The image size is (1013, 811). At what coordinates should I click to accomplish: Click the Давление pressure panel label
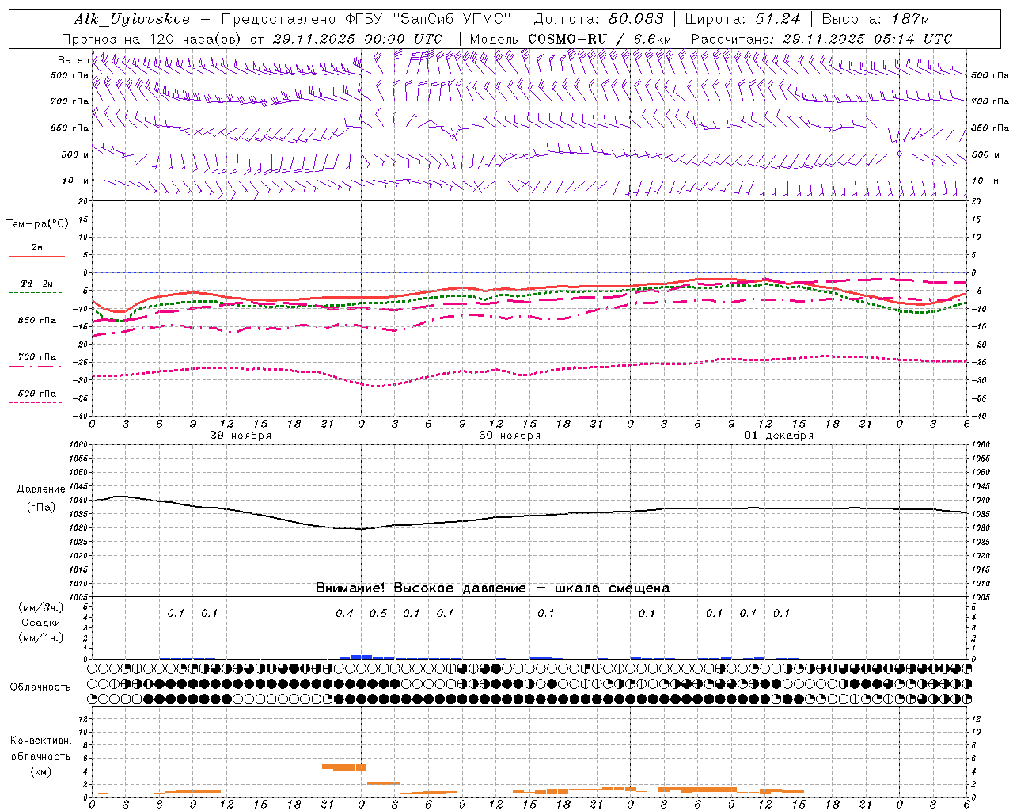[x=41, y=489]
